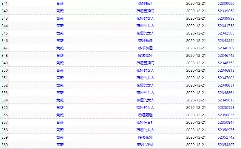Viewport: 241px width, 149px height.
Task: Open applicant 黃薇 in row 347
Action: tap(60, 48)
